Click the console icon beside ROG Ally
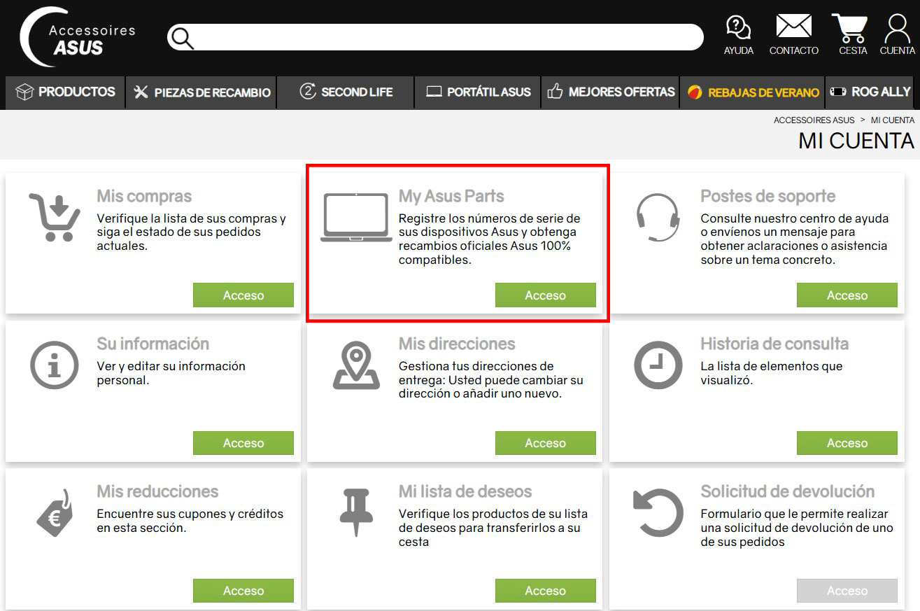The height and width of the screenshot is (611, 920). coord(837,92)
